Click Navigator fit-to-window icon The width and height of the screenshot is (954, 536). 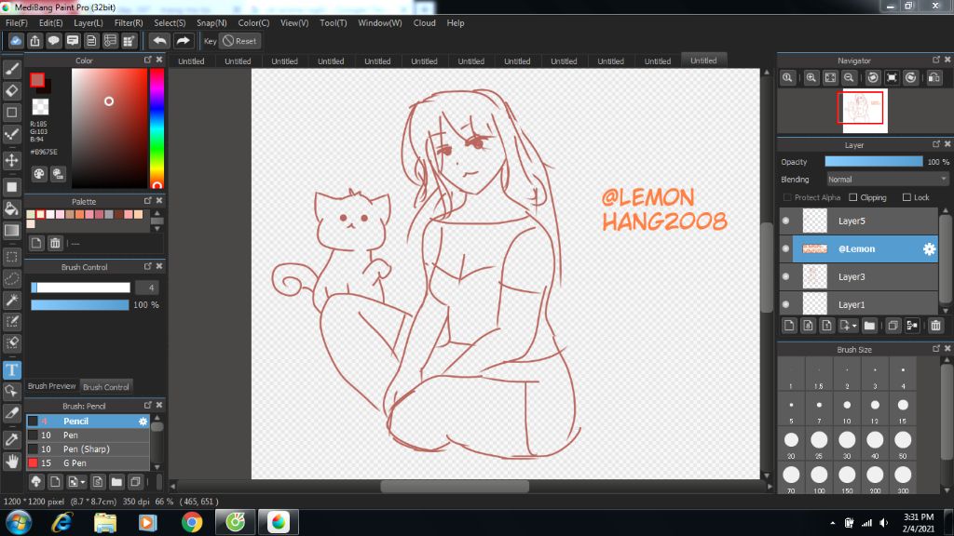830,78
